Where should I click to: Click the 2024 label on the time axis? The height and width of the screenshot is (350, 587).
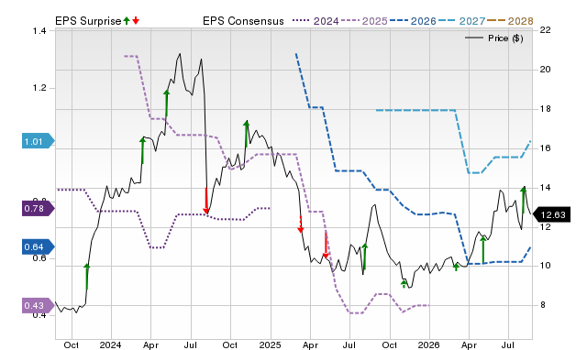point(110,345)
